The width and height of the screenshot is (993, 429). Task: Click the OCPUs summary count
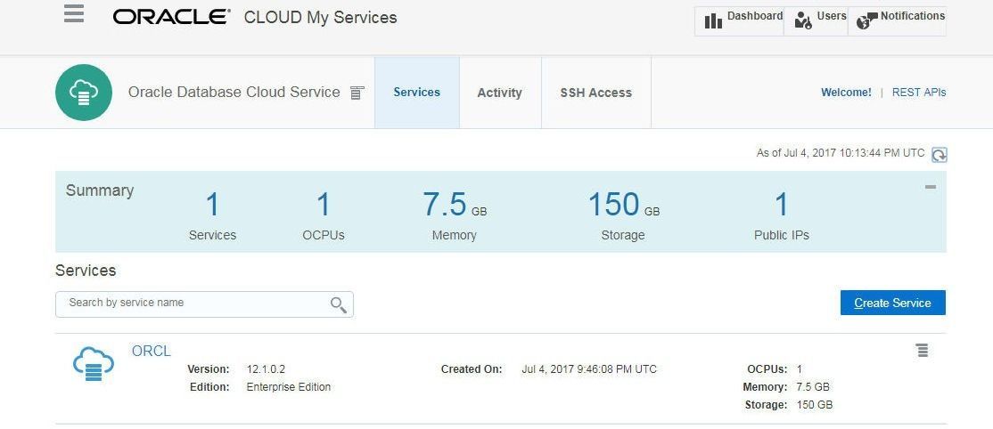324,205
